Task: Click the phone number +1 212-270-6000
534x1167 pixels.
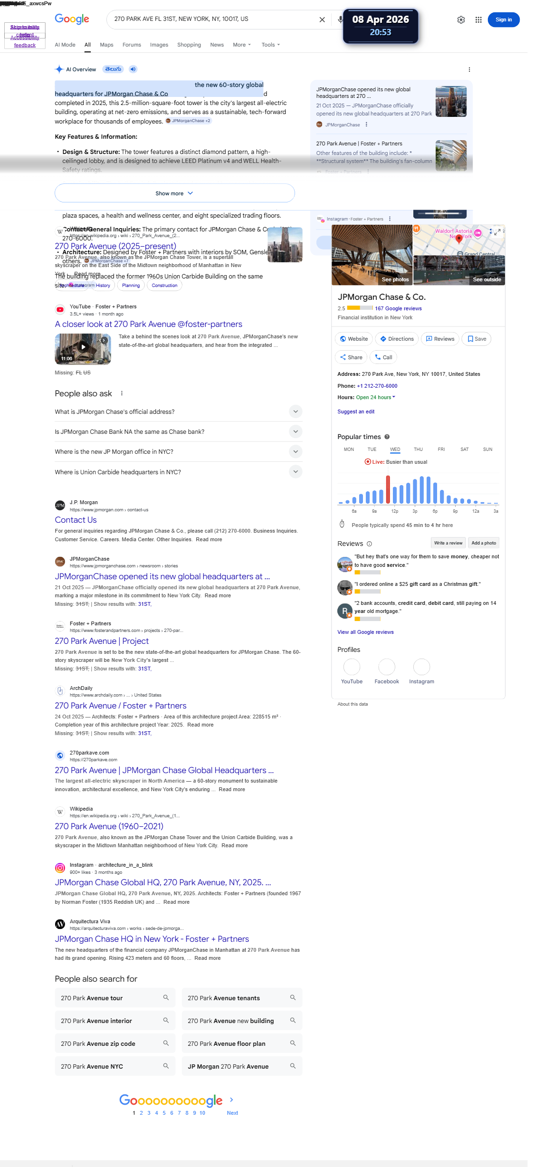Action: pyautogui.click(x=377, y=386)
